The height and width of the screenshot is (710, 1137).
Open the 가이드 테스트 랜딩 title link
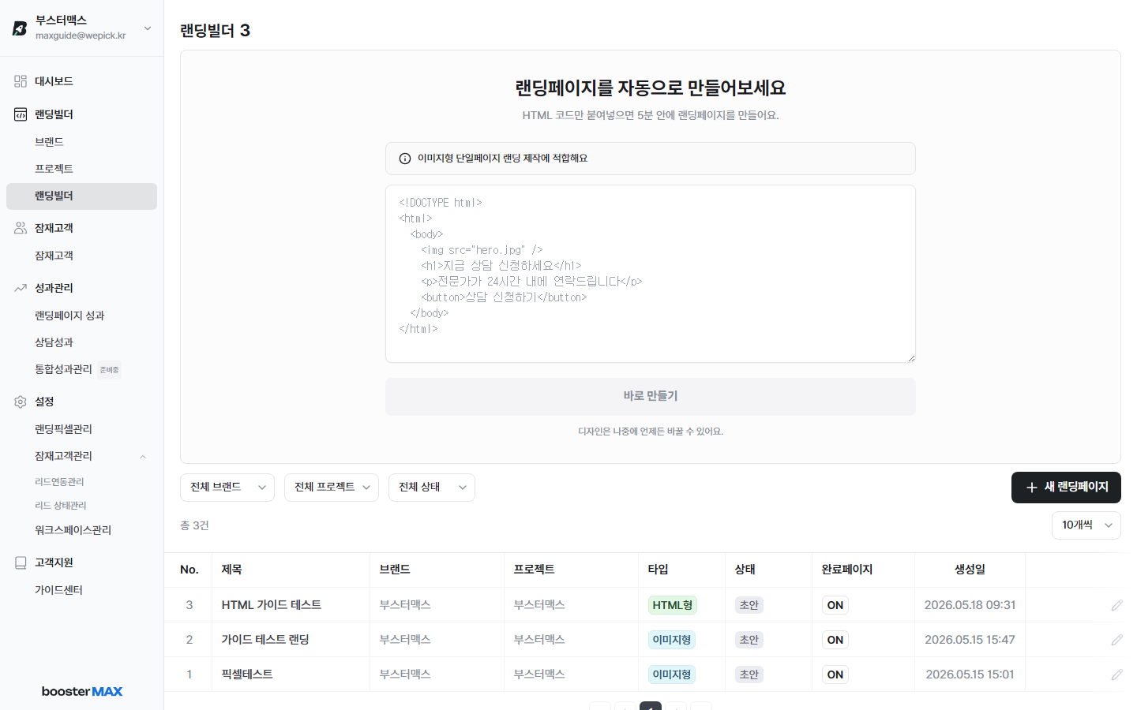(265, 640)
